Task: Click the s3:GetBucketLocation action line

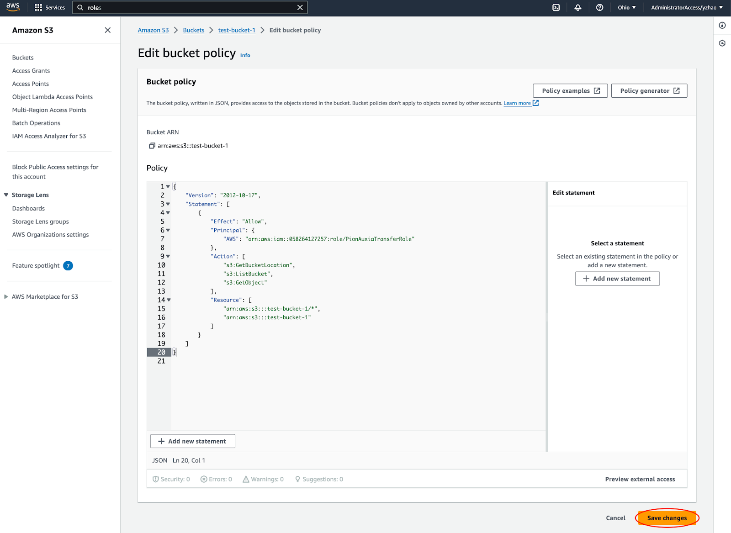Action: (259, 265)
